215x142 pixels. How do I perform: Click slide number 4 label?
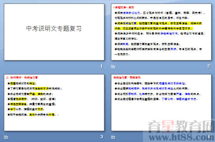click(x=209, y=137)
